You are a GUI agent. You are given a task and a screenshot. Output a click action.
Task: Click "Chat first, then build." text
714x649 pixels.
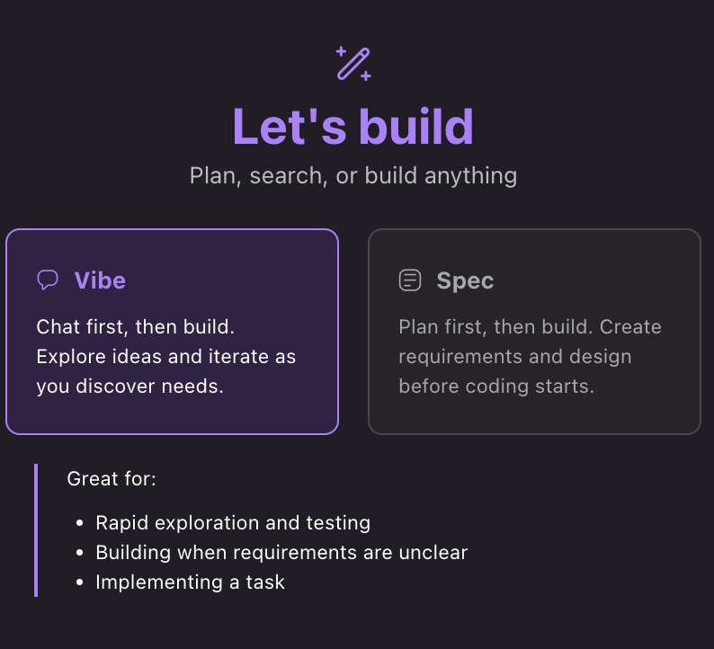pos(136,326)
